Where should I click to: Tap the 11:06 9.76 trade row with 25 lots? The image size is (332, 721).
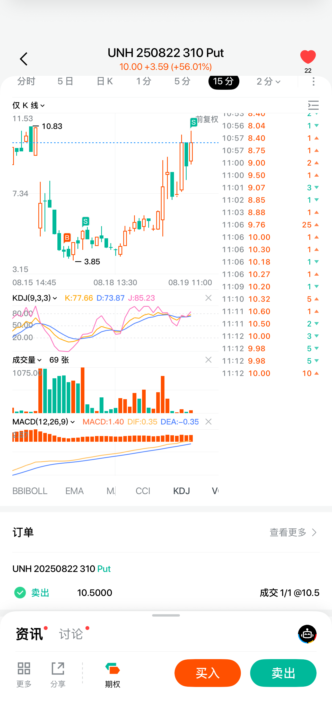(x=270, y=225)
